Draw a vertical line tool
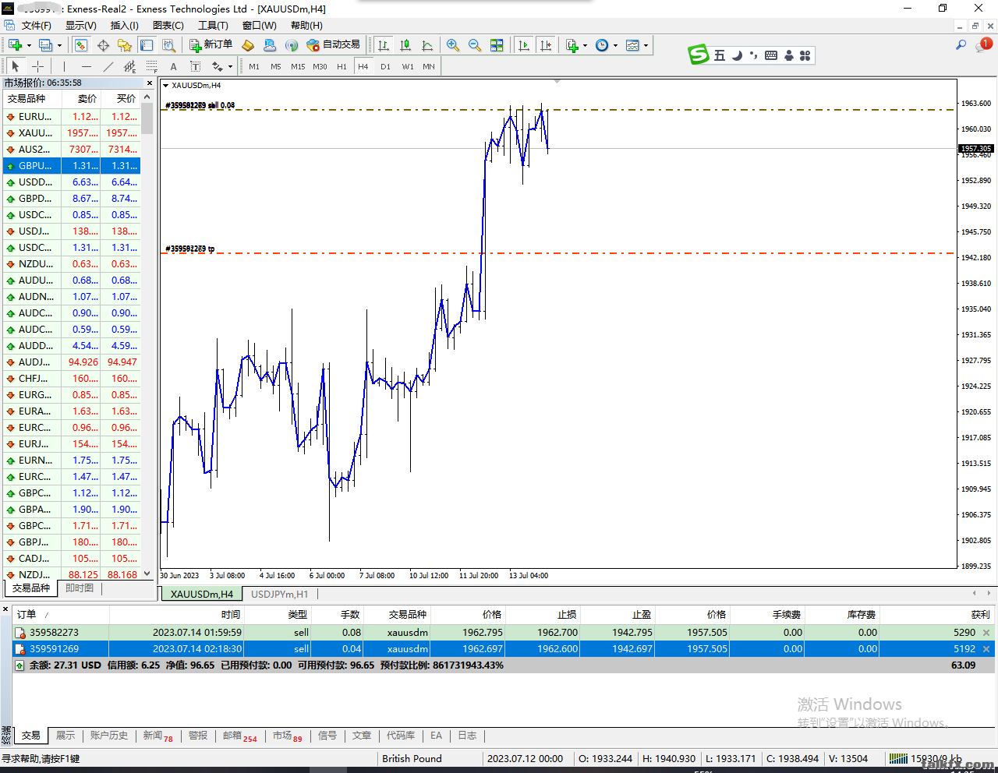The image size is (998, 773). (65, 66)
